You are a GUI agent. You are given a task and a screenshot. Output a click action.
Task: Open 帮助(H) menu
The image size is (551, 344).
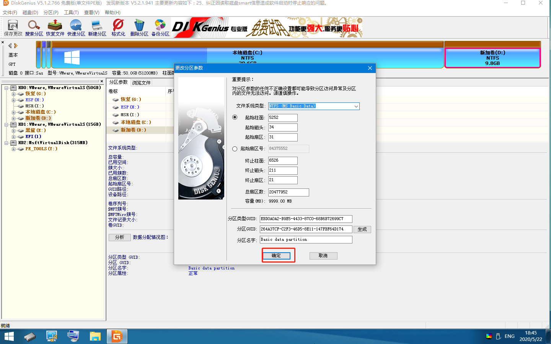point(112,13)
